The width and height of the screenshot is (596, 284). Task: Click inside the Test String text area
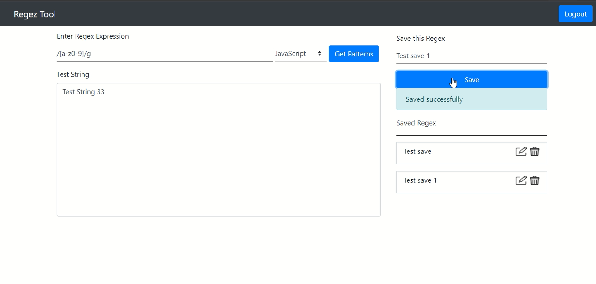(x=219, y=150)
